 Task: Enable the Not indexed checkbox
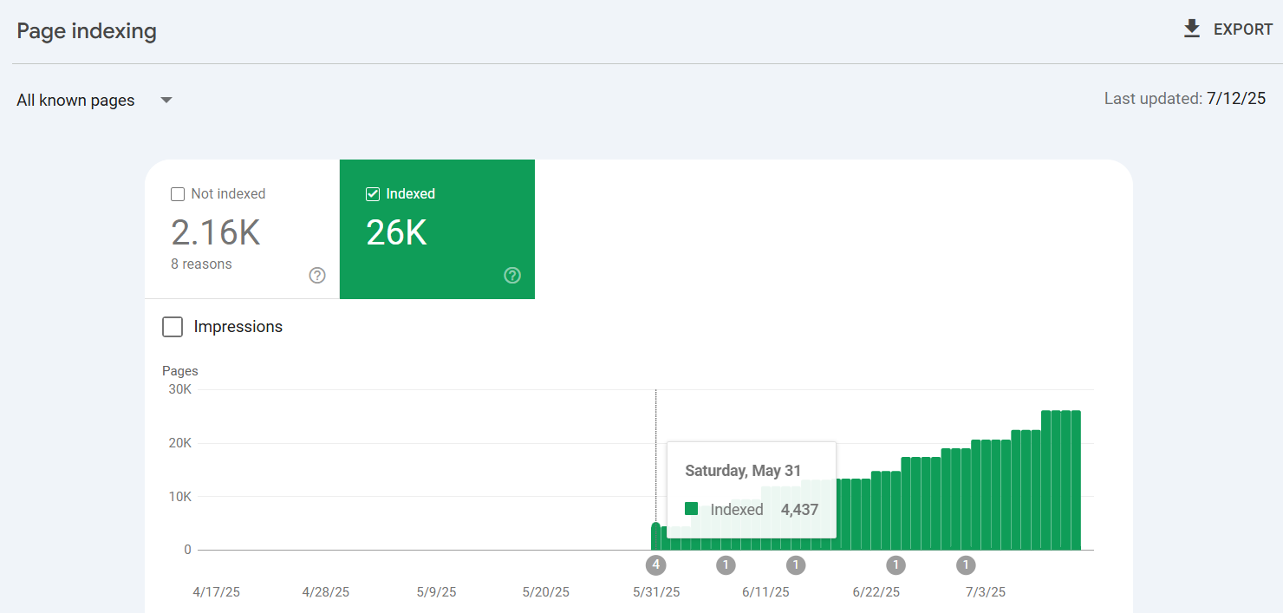coord(178,194)
